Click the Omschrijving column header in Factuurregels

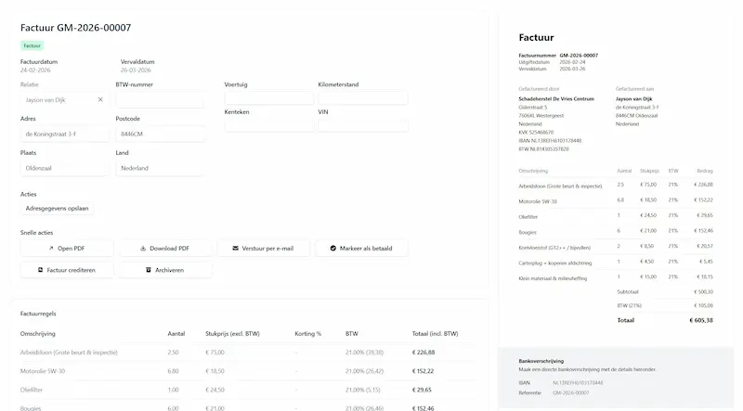click(38, 333)
